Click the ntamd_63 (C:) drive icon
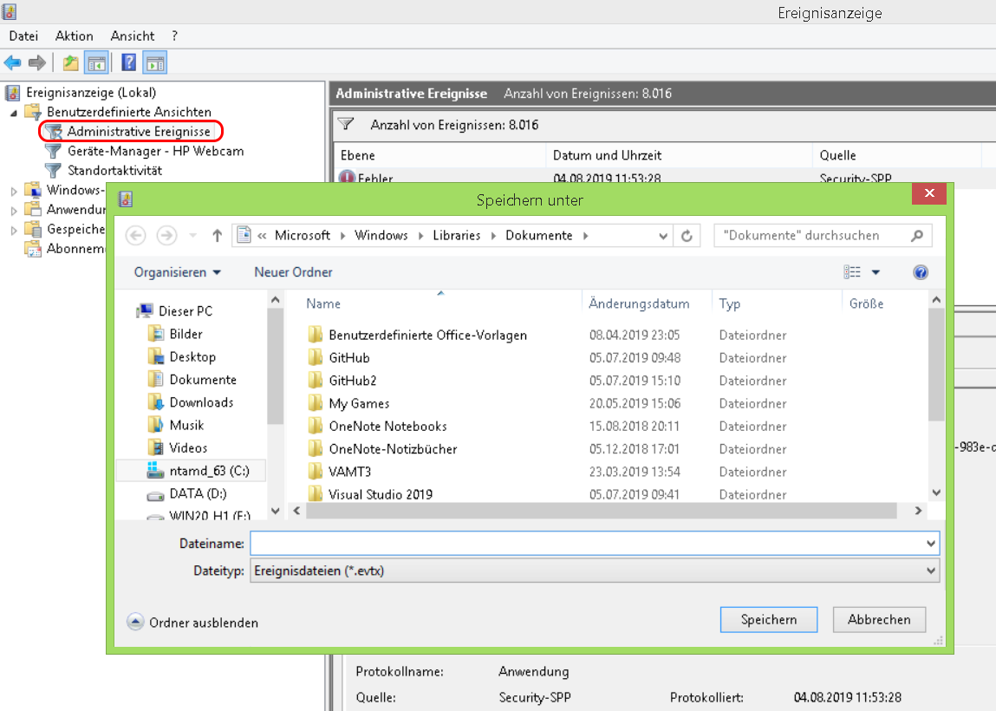996x711 pixels. [156, 471]
